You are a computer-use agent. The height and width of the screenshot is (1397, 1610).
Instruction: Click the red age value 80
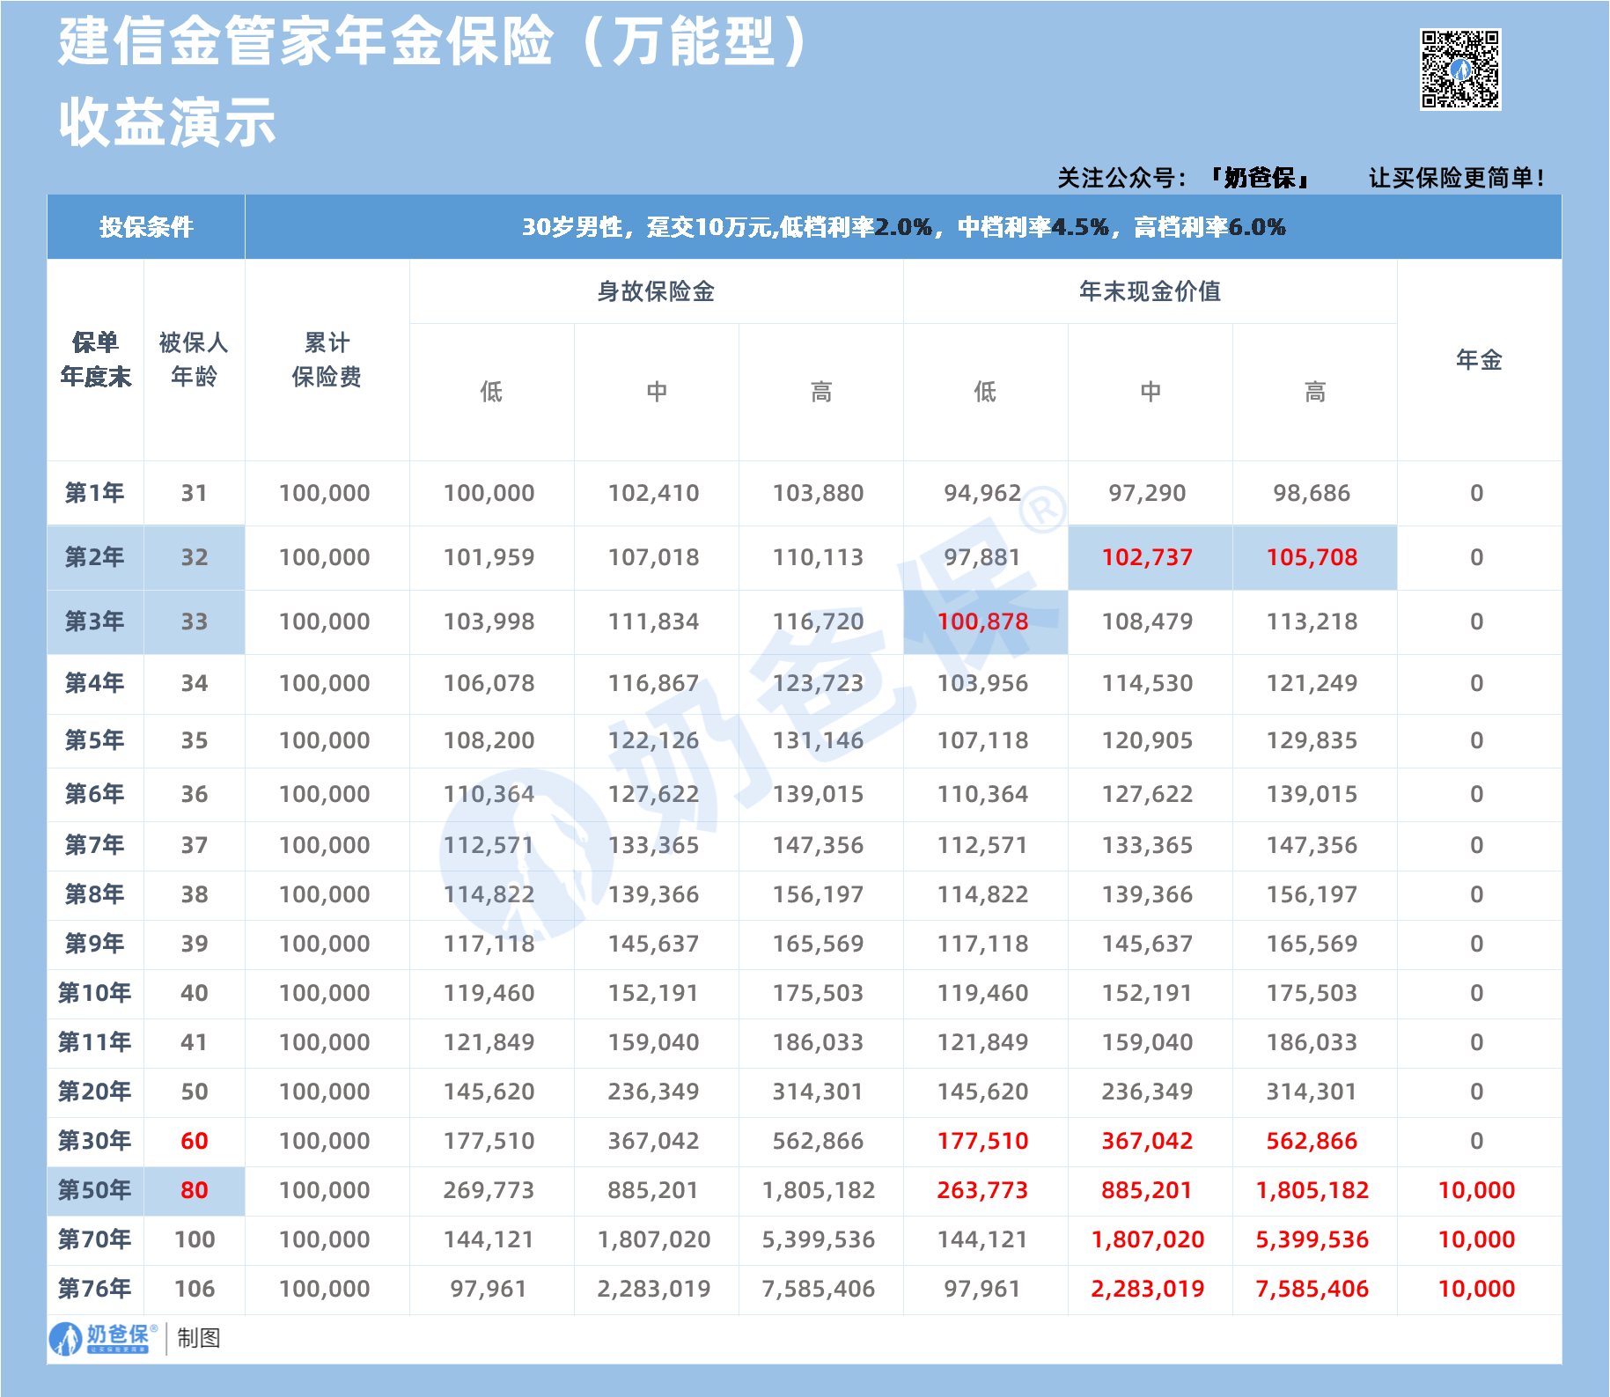pyautogui.click(x=194, y=1190)
